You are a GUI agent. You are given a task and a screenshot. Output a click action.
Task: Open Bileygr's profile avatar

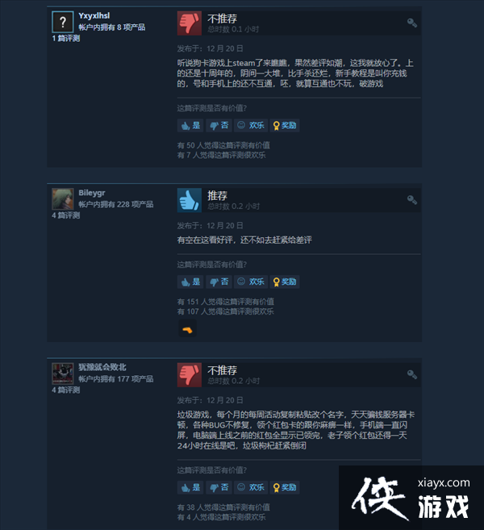[63, 199]
